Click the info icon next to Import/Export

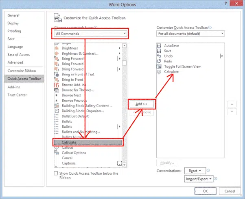215,179
